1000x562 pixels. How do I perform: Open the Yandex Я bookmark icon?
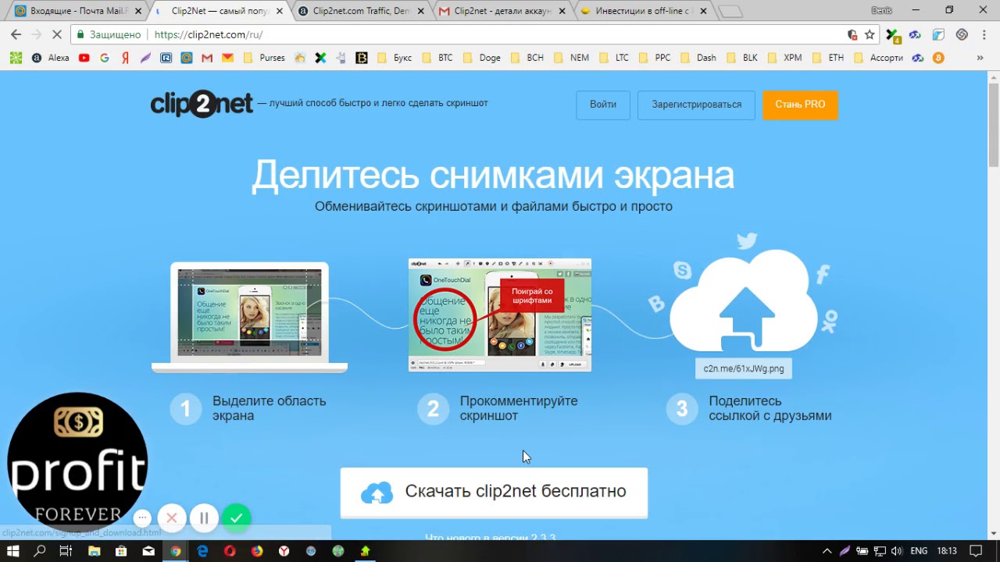(x=125, y=58)
